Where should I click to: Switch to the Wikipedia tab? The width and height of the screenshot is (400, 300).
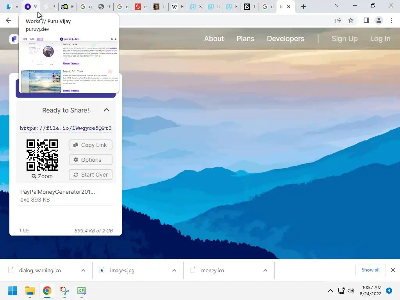tap(177, 7)
